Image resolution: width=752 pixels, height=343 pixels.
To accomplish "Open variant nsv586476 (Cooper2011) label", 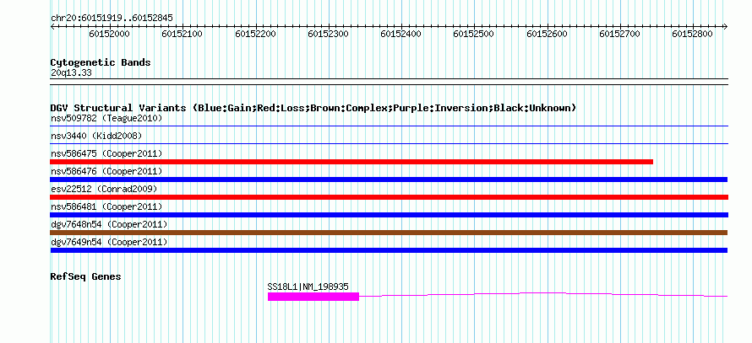I will click(106, 171).
